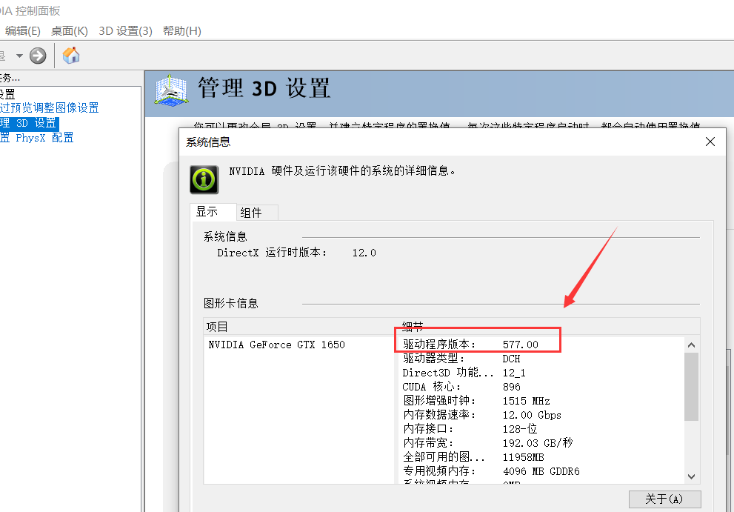
Task: Click the scrollbar down arrow in details list
Action: (x=691, y=476)
